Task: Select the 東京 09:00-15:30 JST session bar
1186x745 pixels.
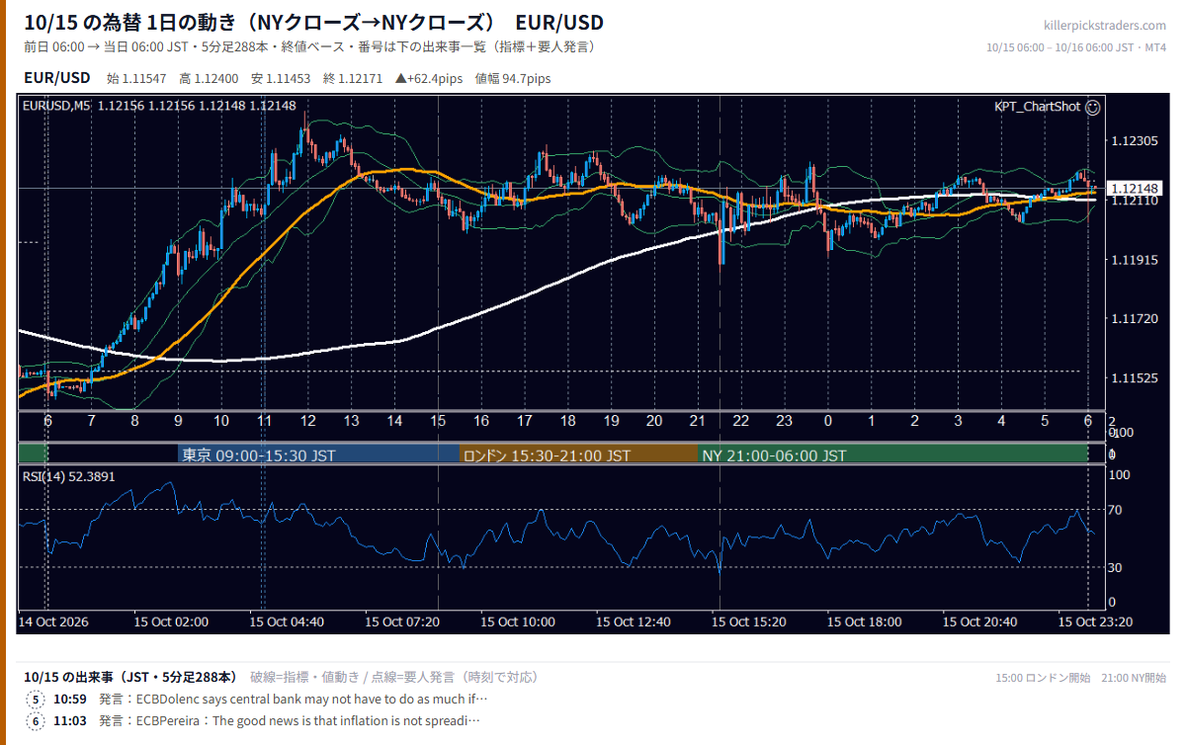Action: click(x=318, y=455)
